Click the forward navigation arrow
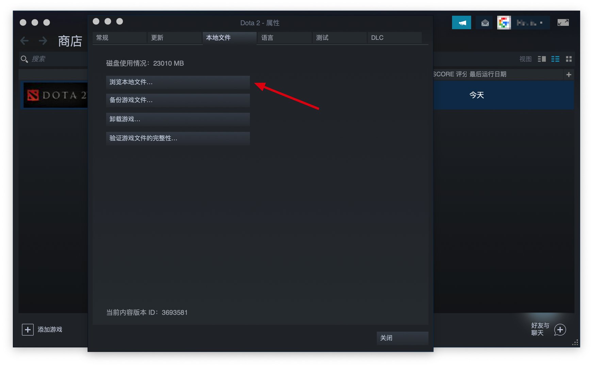 point(43,41)
